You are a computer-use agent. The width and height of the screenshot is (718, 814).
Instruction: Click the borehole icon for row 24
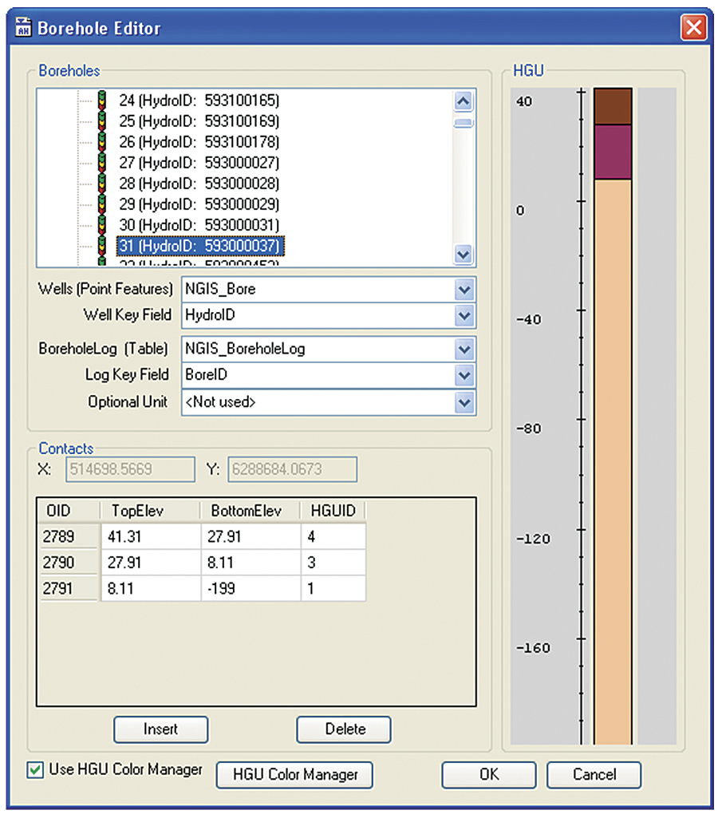coord(101,100)
